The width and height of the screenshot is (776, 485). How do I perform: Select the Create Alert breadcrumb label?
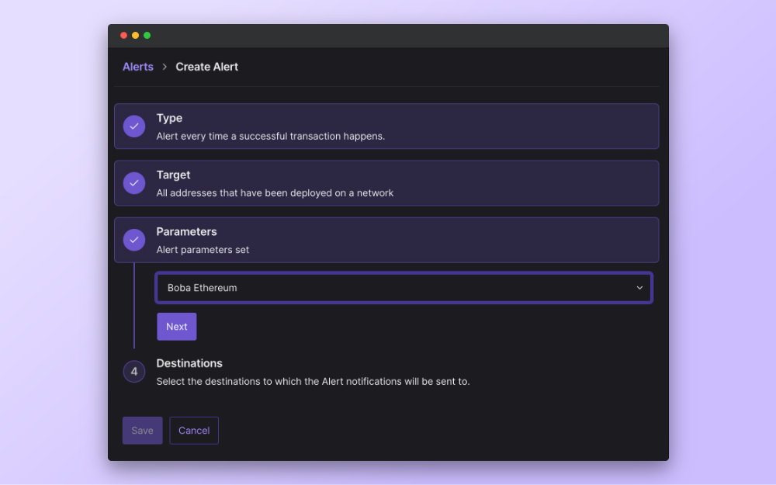pos(206,68)
